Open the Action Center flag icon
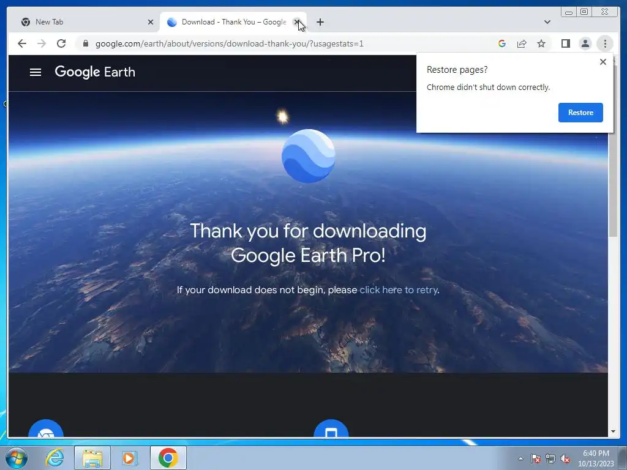Image resolution: width=627 pixels, height=470 pixels. coord(536,458)
